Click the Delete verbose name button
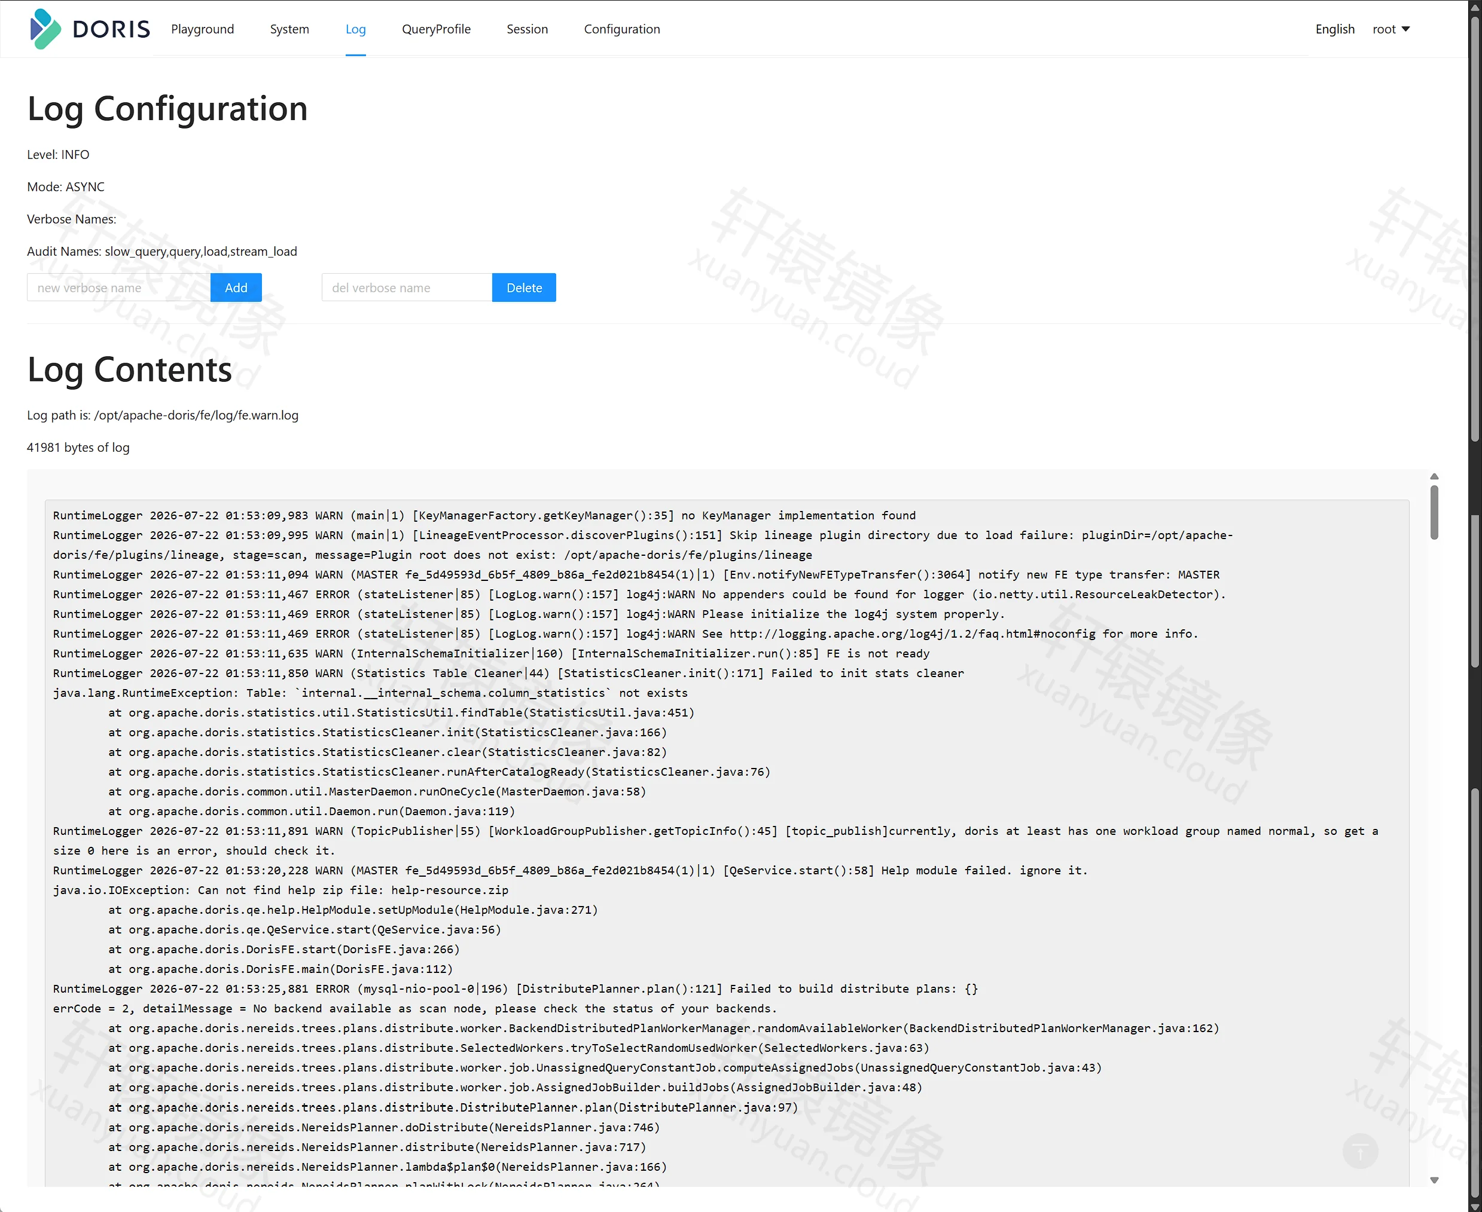 coord(524,287)
